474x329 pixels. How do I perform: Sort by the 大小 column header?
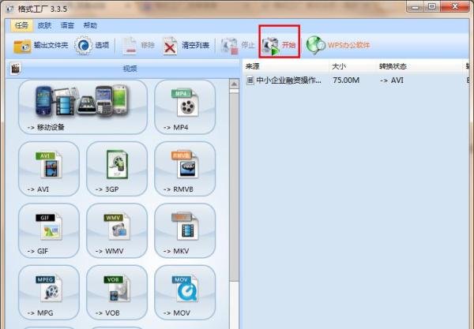(352, 66)
